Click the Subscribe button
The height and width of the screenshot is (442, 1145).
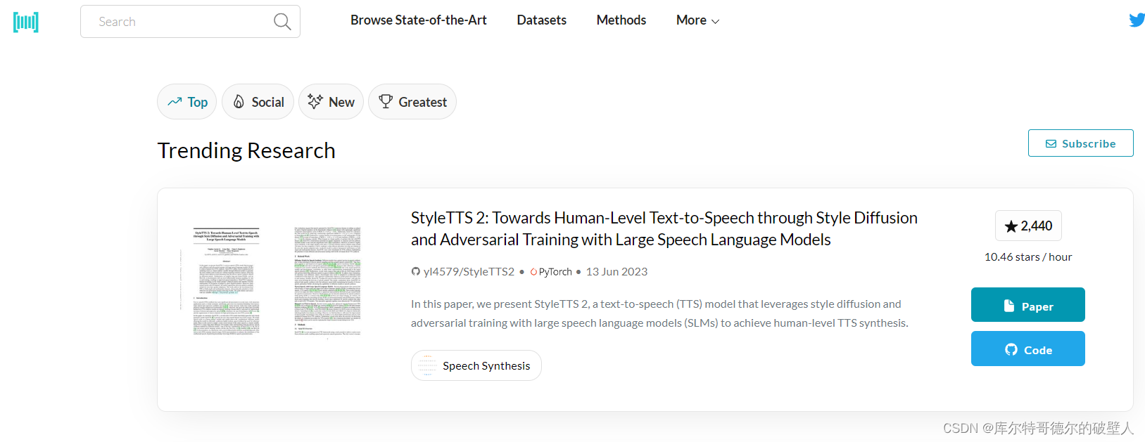1080,143
